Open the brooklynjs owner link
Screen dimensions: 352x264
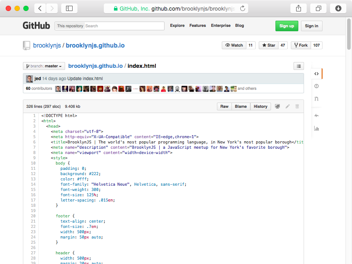click(x=47, y=45)
